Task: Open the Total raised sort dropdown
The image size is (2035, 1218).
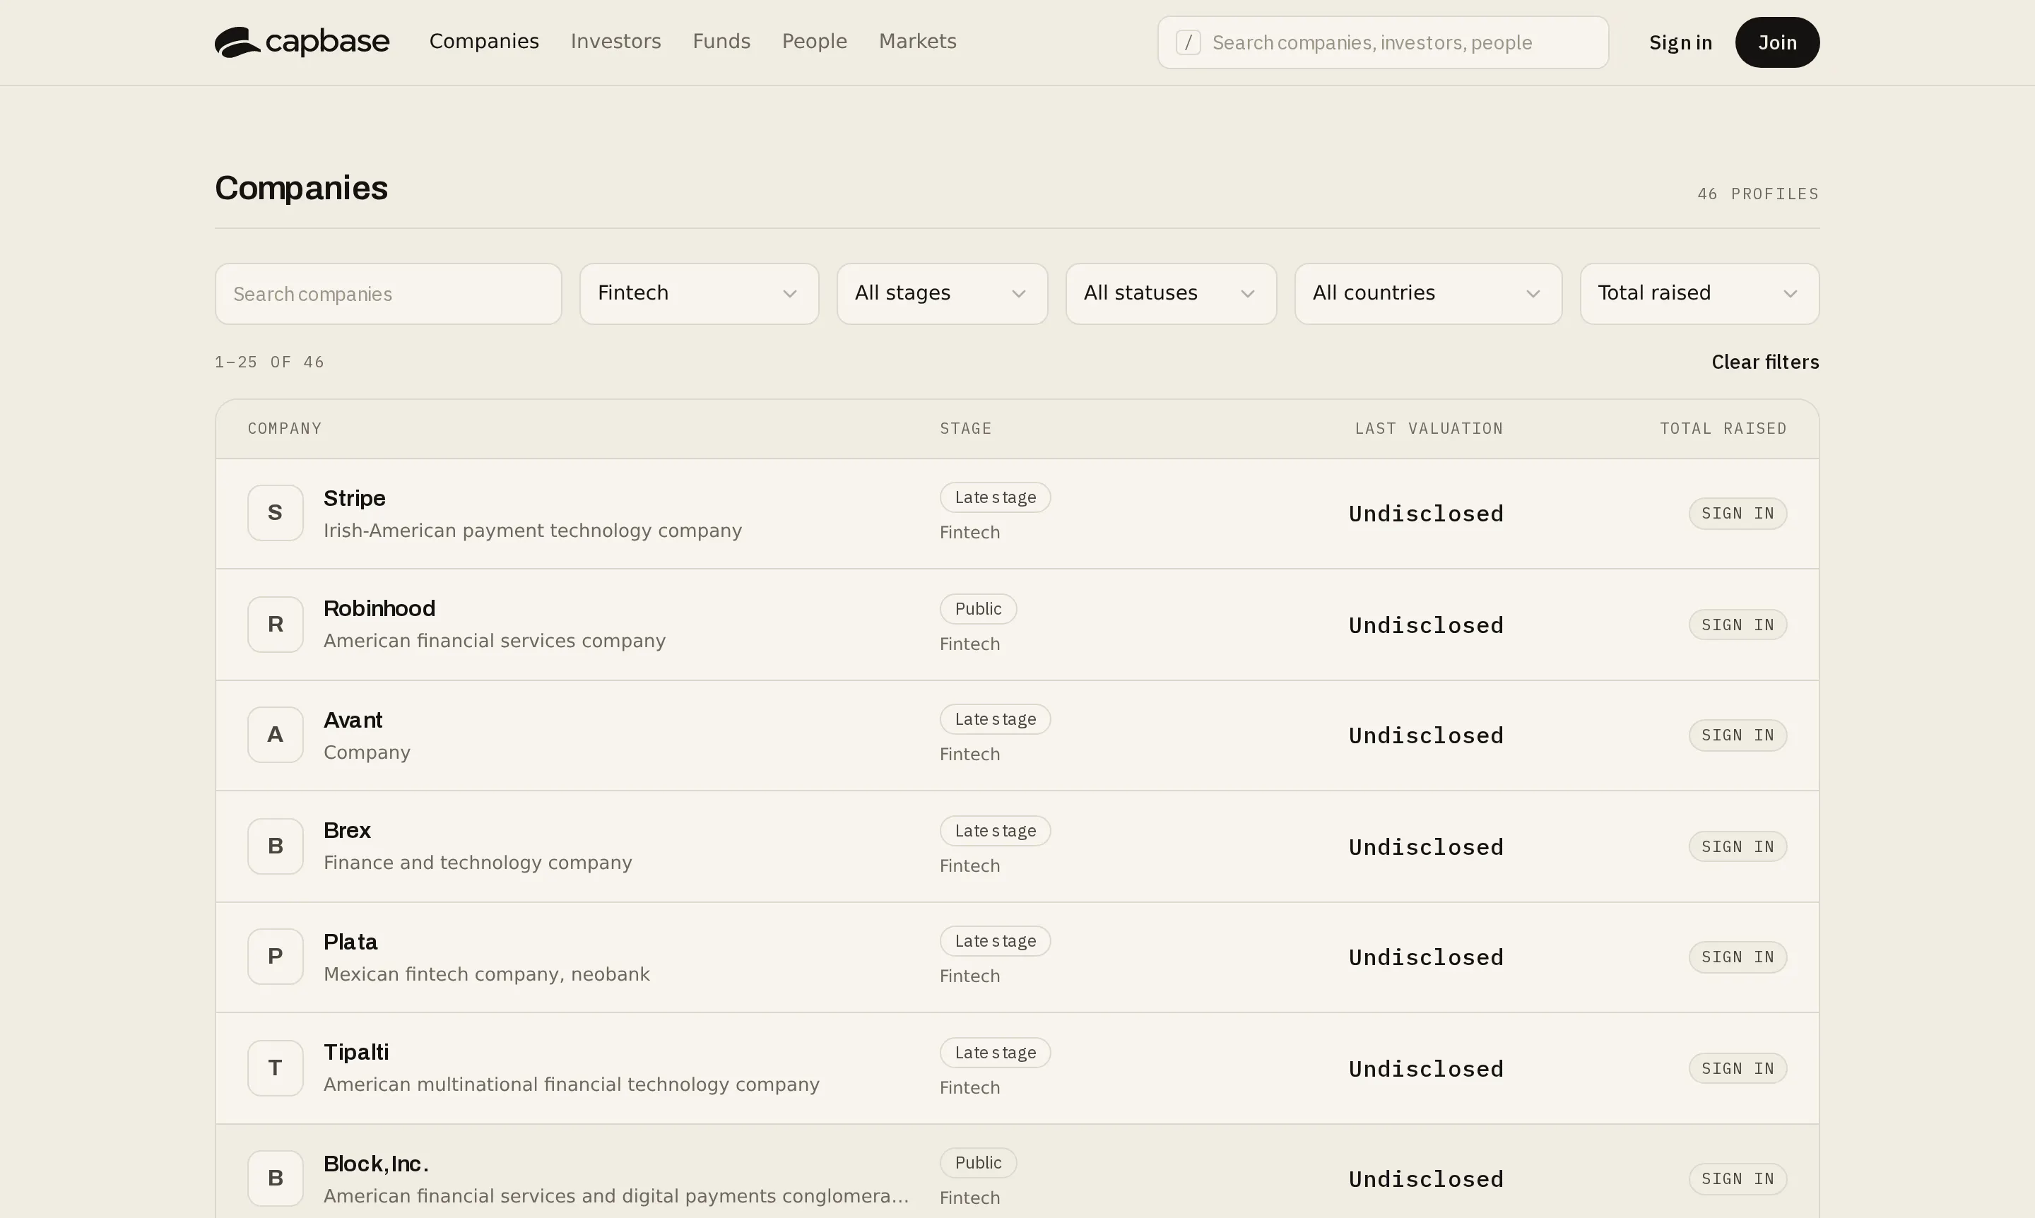Action: coord(1699,294)
